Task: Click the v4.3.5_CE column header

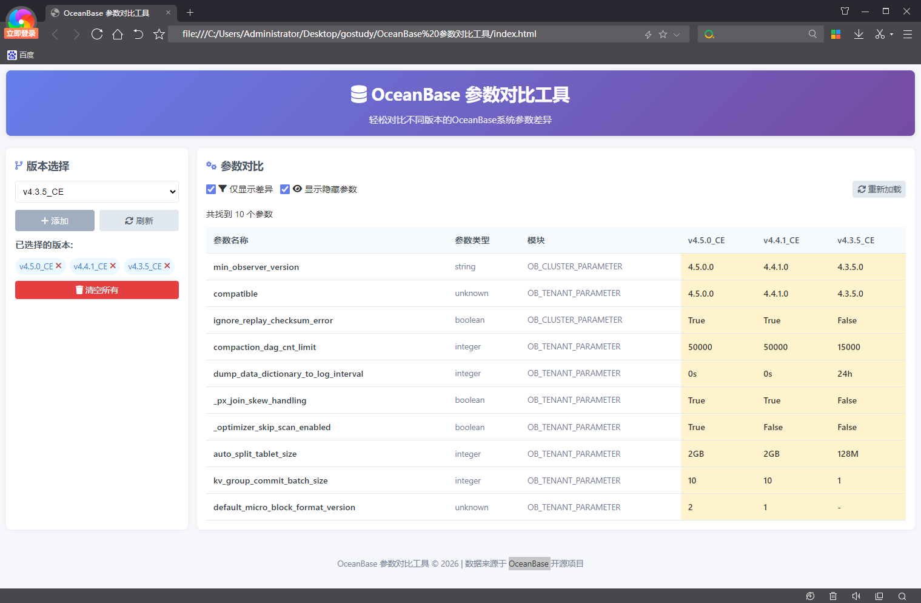Action: [x=856, y=240]
